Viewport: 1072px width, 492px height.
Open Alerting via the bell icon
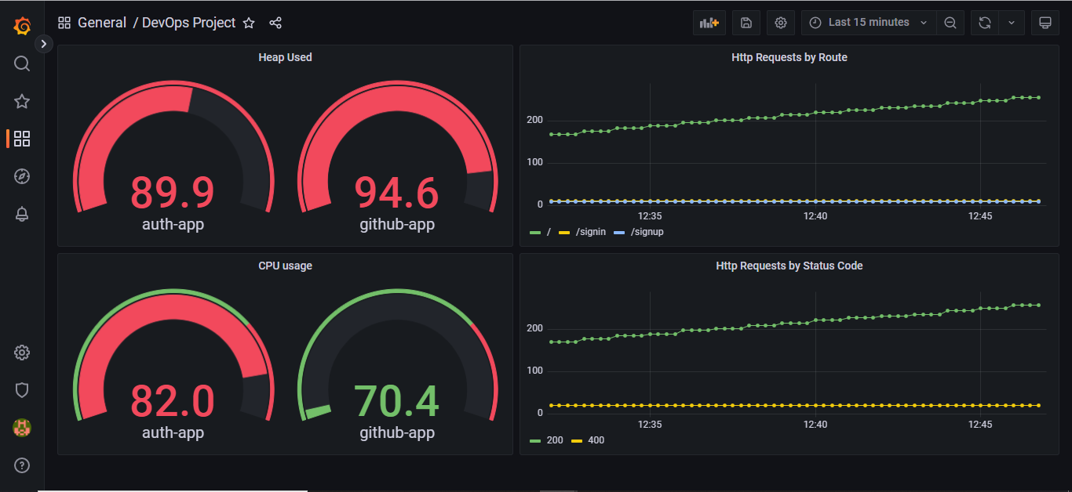click(x=21, y=214)
